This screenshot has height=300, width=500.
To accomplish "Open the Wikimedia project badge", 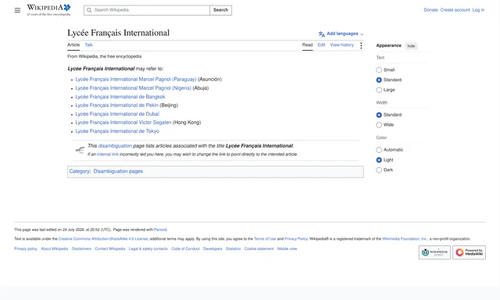I will click(x=434, y=252).
